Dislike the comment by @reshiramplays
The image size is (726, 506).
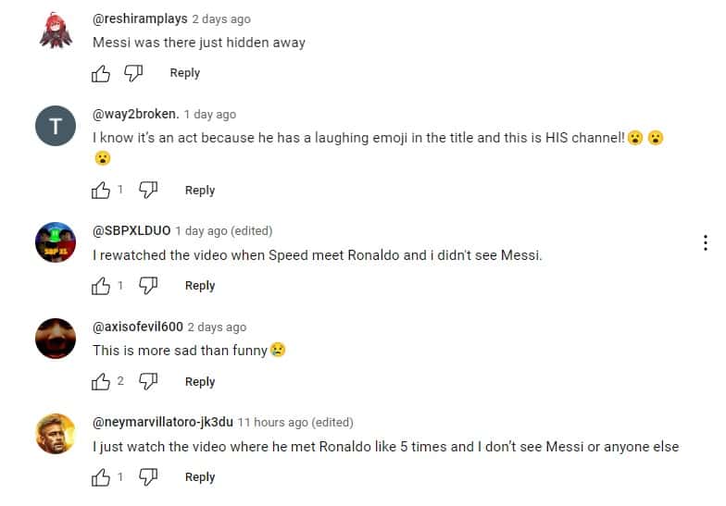click(134, 73)
